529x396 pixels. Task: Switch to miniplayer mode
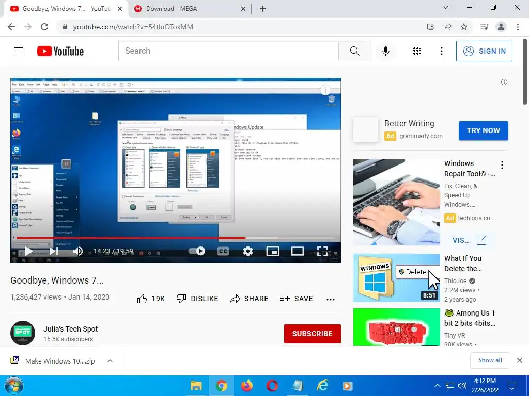tap(273, 251)
